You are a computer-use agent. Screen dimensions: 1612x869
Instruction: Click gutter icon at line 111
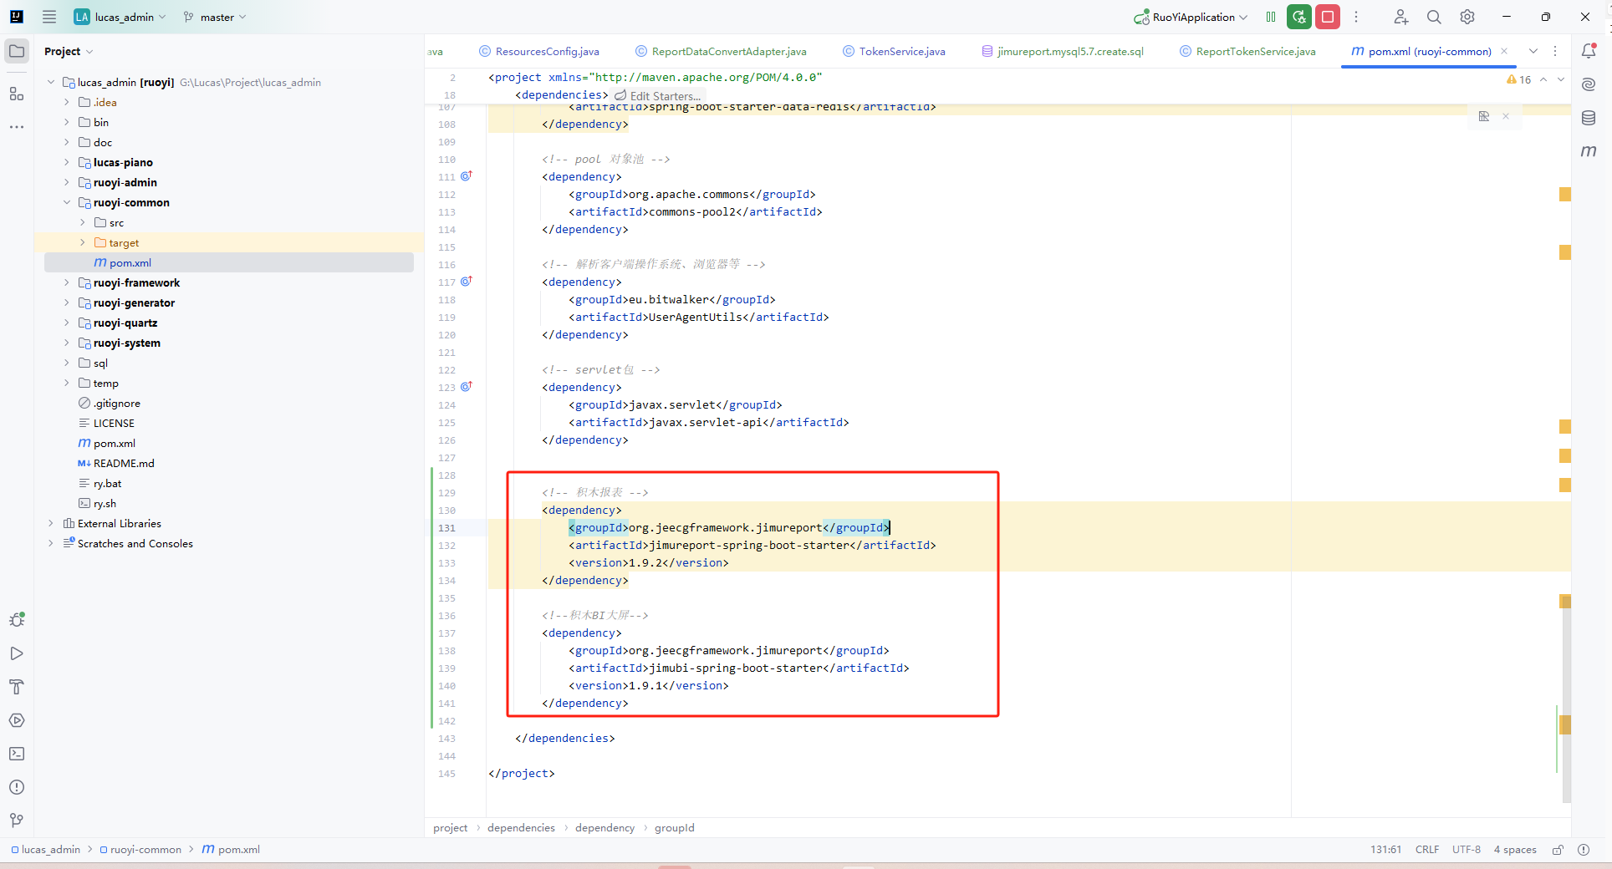[x=467, y=176]
